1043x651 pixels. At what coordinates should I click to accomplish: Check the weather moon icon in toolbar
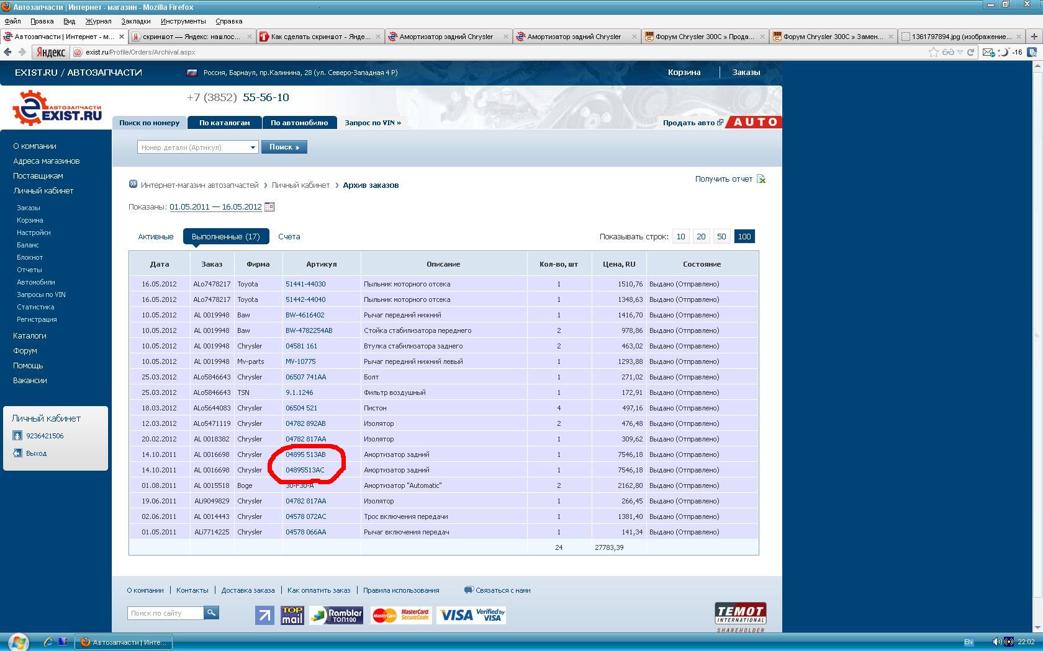click(1003, 52)
